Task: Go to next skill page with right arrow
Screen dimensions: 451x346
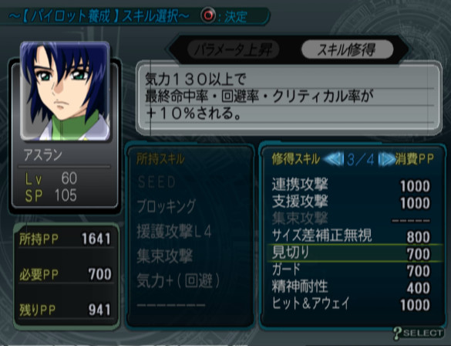Action: 386,159
